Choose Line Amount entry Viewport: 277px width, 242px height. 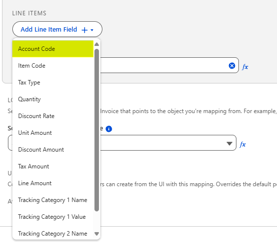pos(53,183)
